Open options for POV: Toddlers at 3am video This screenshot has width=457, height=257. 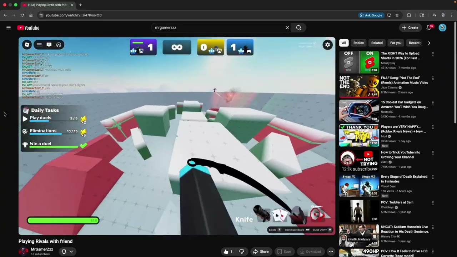click(x=433, y=203)
